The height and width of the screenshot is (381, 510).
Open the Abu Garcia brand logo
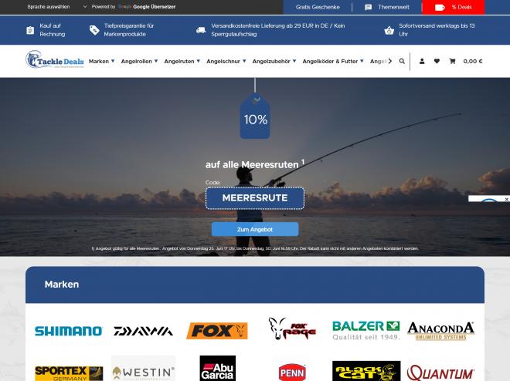pos(218,369)
